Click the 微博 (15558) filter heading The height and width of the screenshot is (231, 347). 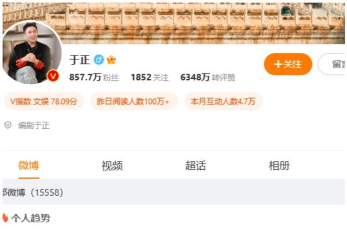click(x=33, y=192)
